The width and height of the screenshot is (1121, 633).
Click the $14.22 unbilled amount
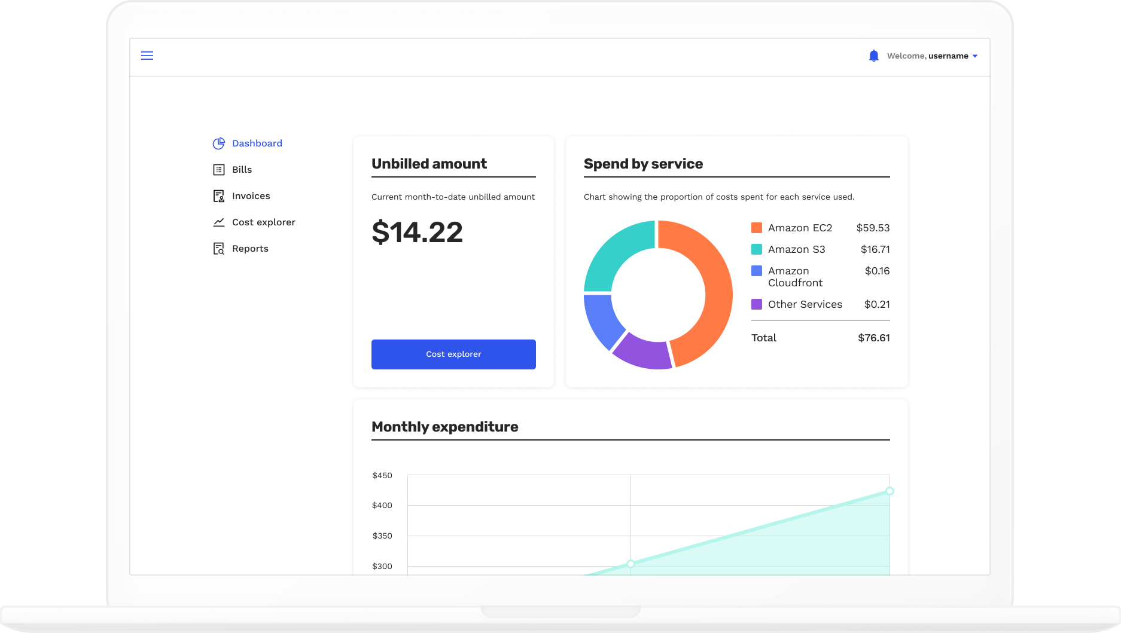click(417, 232)
